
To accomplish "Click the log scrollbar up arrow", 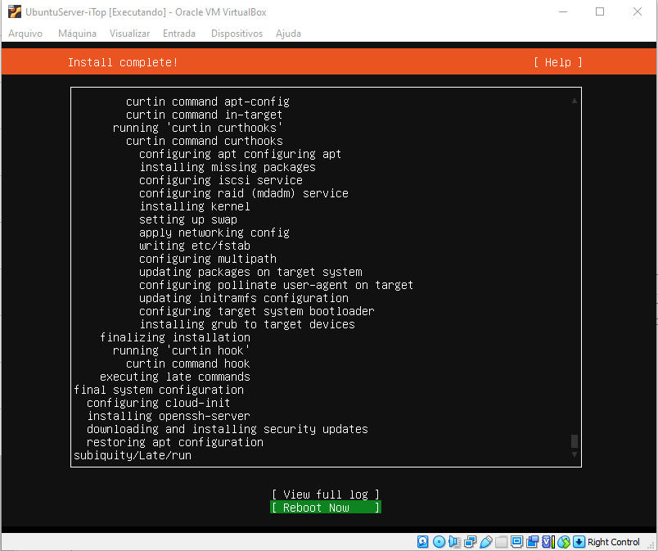I will [x=574, y=101].
